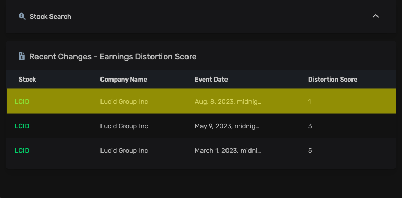Click Lucid Group Inc in May 9 row
The image size is (402, 198).
124,126
